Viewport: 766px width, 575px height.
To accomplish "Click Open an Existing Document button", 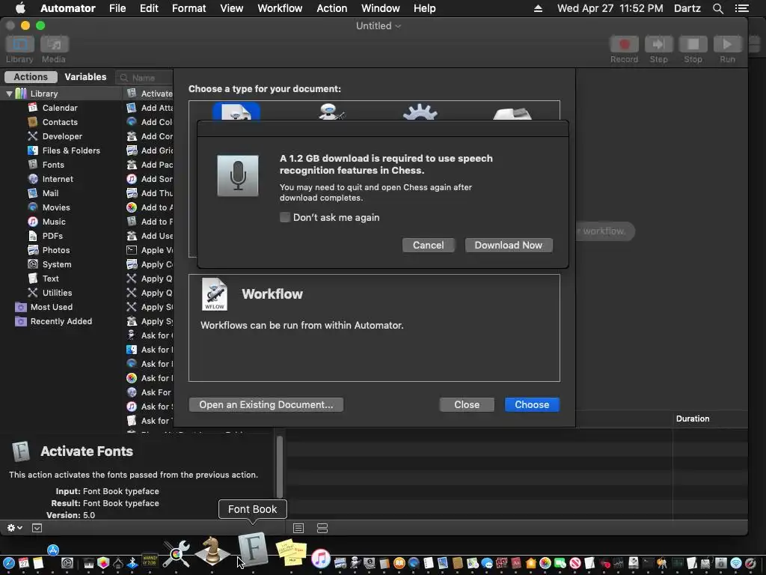I will 266,404.
